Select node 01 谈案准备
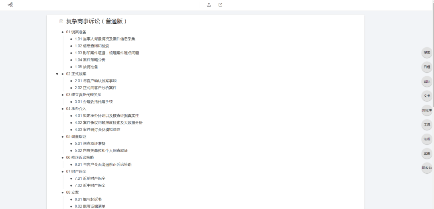The image size is (434, 209). [76, 32]
